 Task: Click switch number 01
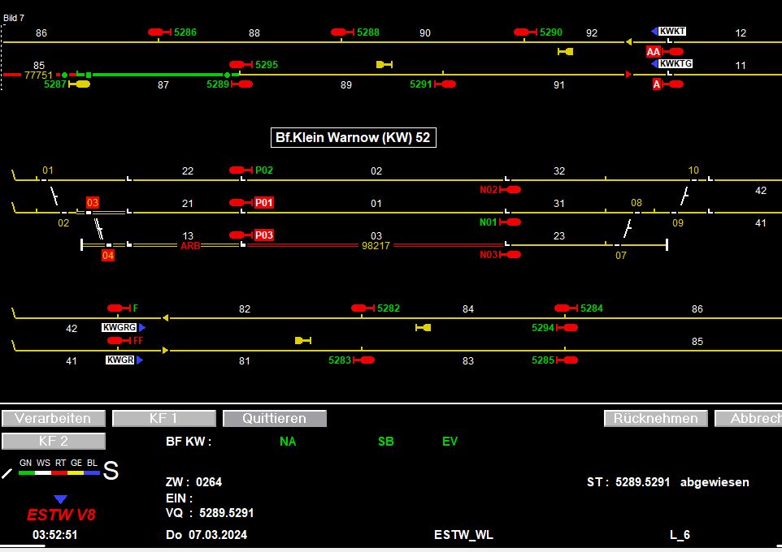pyautogui.click(x=48, y=170)
